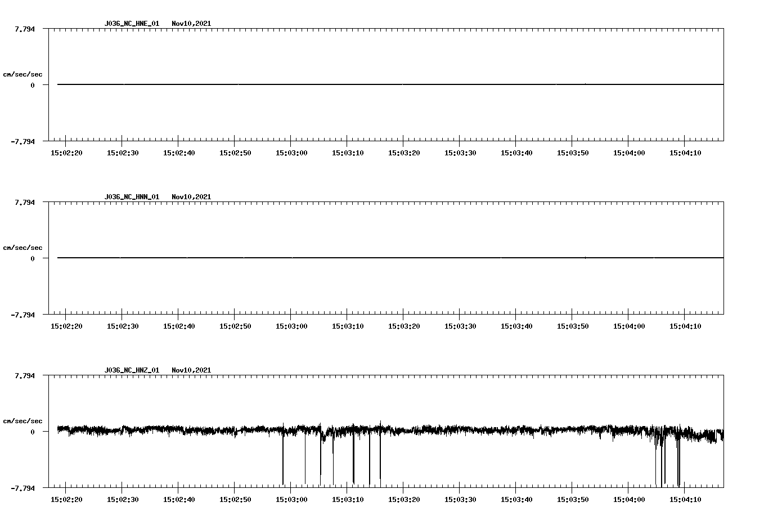Select the Nov10,2021 date on the HNZ plot
The height and width of the screenshot is (520, 764).
(191, 370)
